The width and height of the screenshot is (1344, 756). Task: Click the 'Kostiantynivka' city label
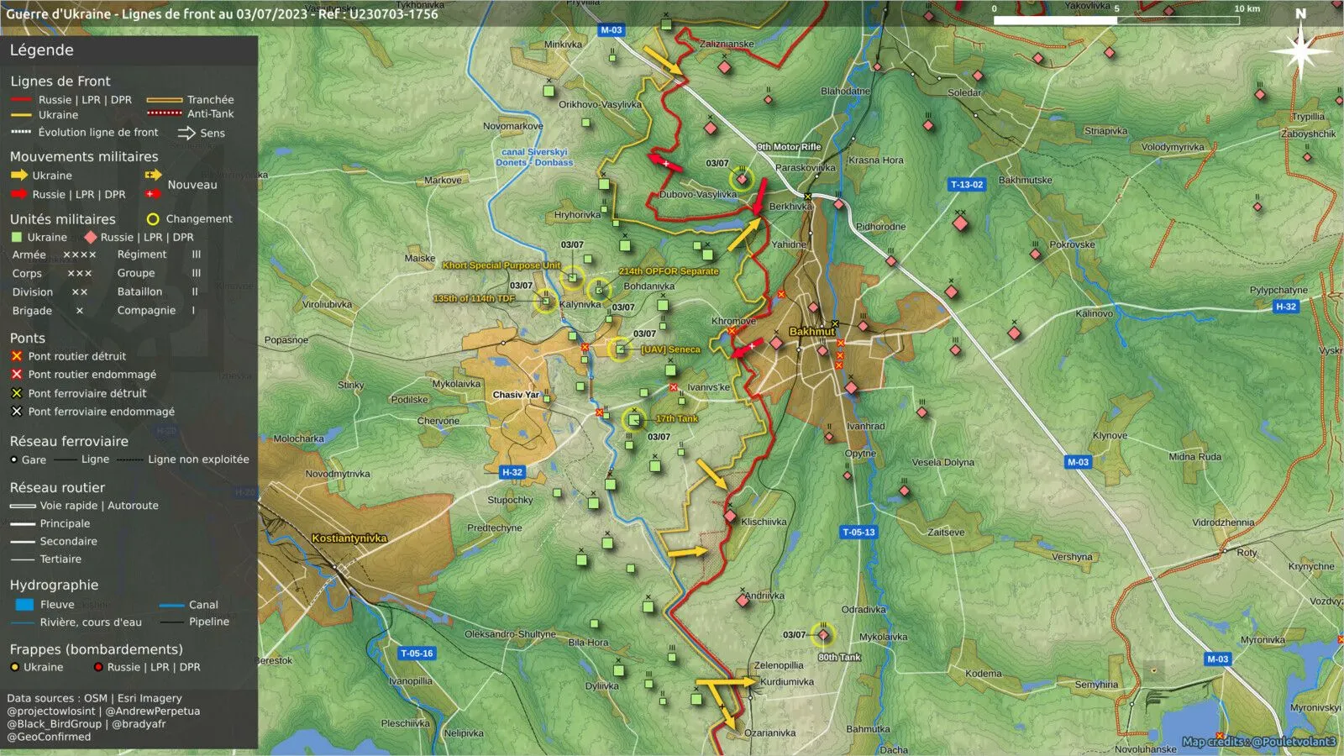(x=349, y=538)
